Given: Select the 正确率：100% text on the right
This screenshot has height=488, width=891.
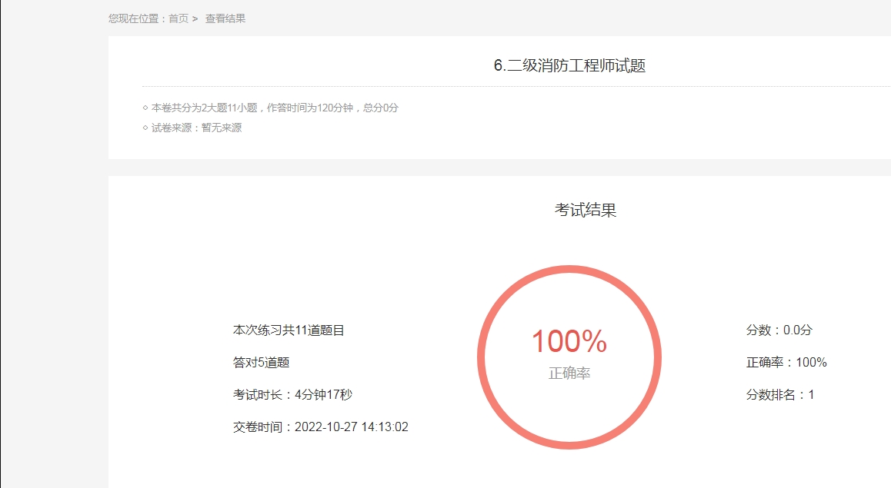Looking at the screenshot, I should 786,363.
